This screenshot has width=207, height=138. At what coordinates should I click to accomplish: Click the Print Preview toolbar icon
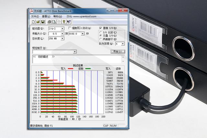54,22
